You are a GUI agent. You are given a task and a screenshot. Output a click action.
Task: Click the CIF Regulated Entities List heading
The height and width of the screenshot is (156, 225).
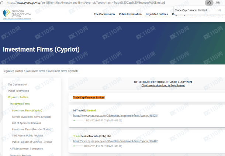[163, 82]
